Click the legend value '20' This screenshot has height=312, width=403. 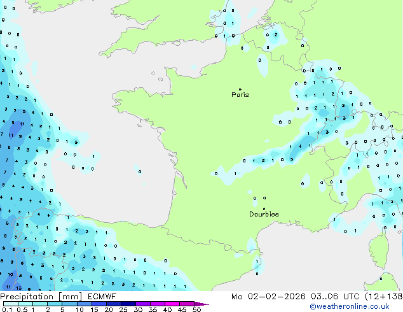click(x=109, y=309)
